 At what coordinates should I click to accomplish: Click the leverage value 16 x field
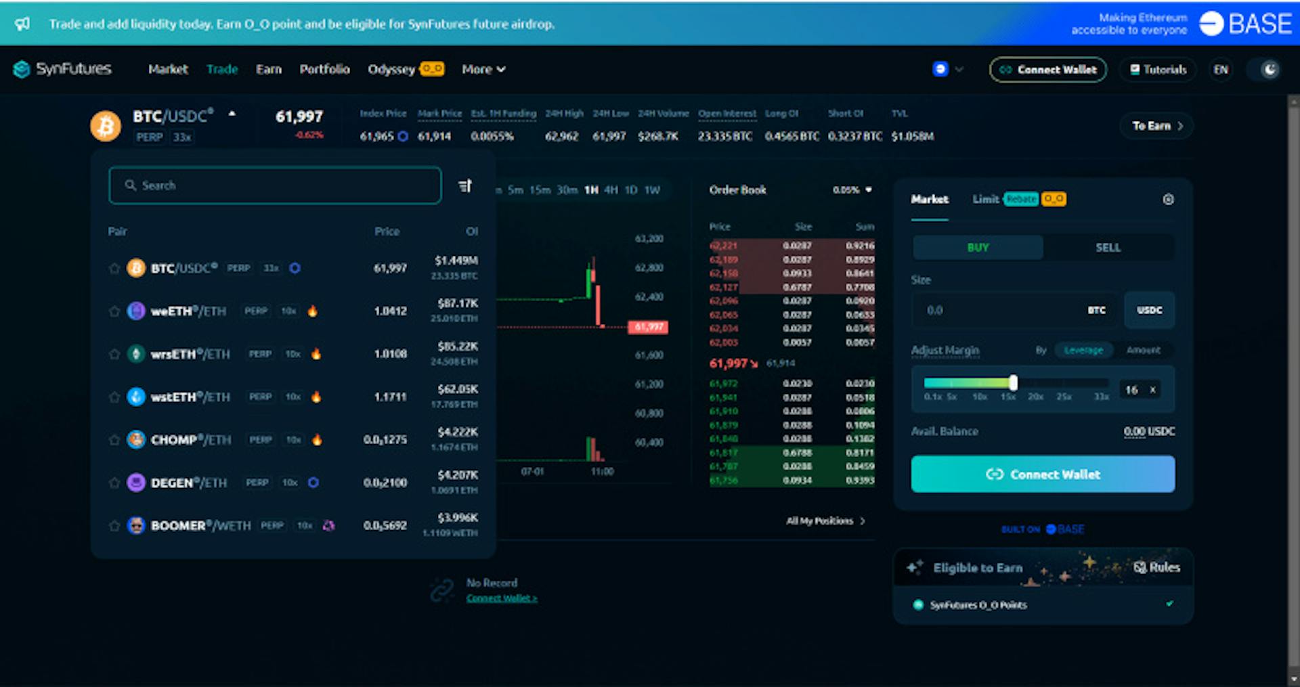pos(1141,390)
